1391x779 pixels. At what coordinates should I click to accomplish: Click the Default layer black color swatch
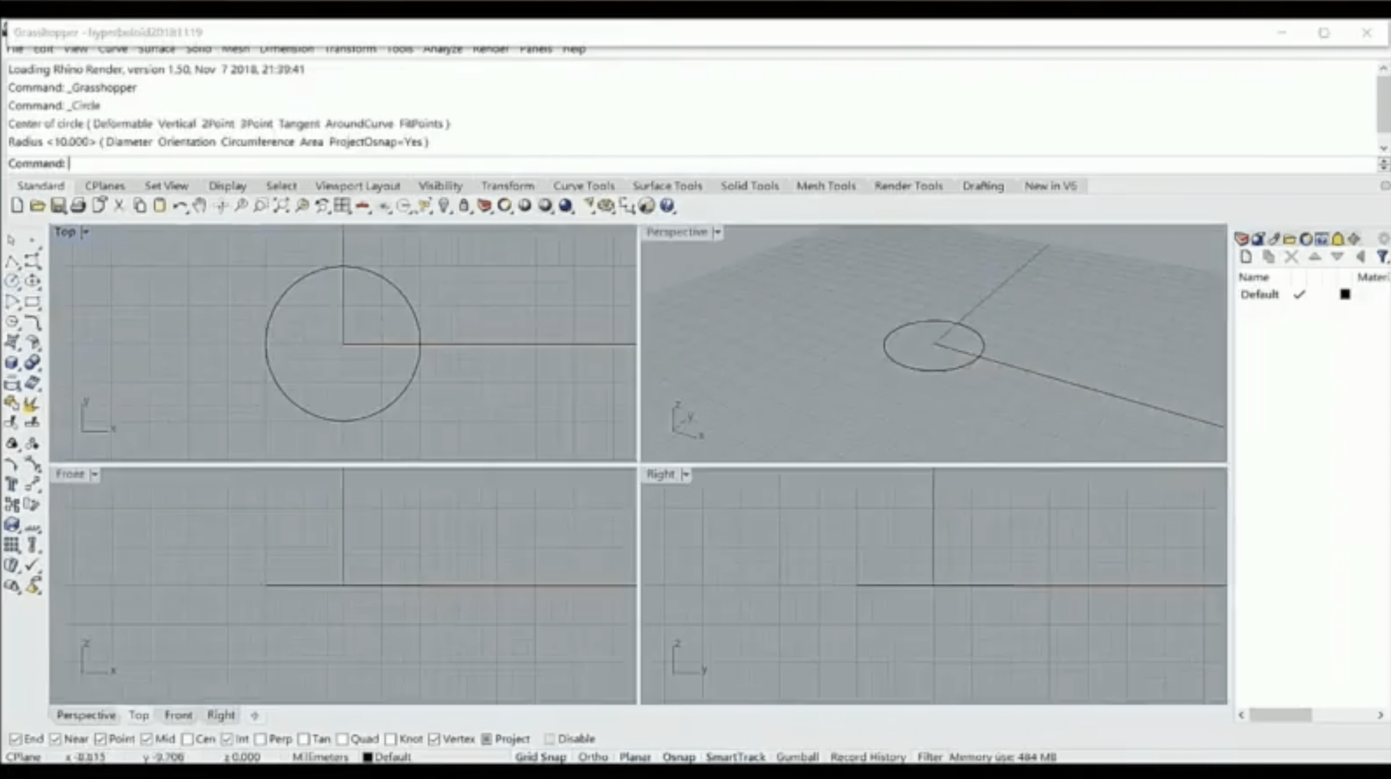click(x=1345, y=295)
